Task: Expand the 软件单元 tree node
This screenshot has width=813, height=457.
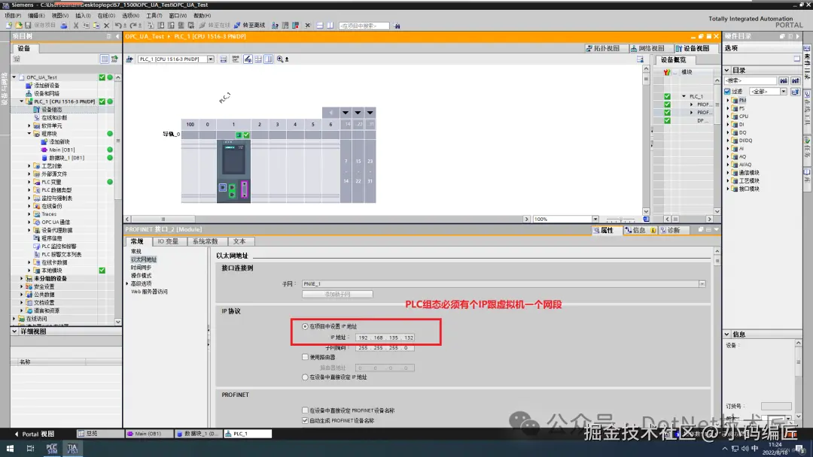Action: tap(29, 126)
